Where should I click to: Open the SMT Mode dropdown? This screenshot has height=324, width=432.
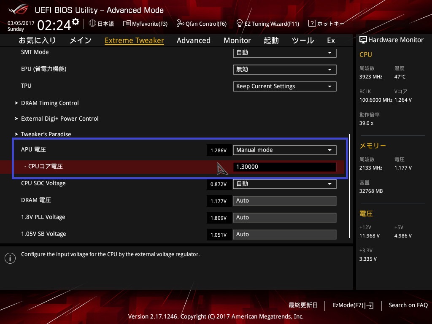[285, 53]
